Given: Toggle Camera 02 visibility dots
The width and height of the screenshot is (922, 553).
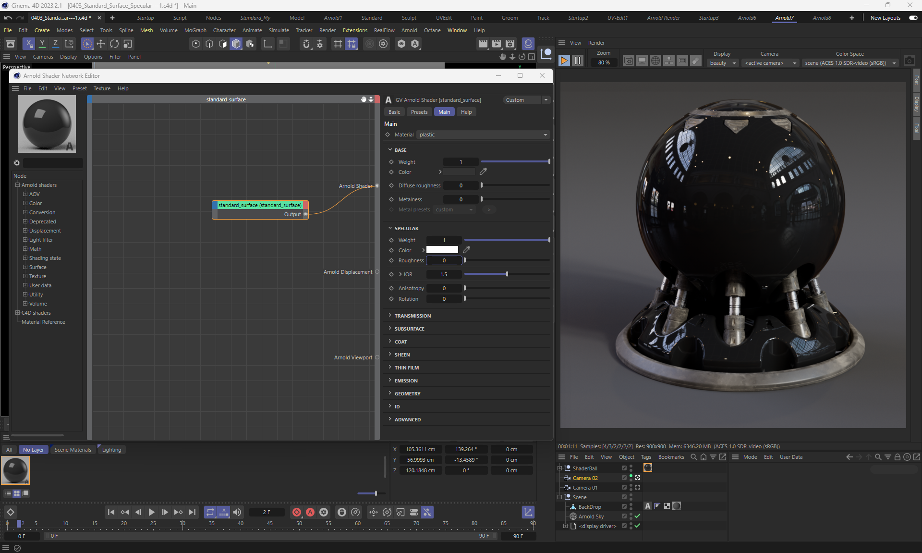Looking at the screenshot, I should pyautogui.click(x=631, y=478).
